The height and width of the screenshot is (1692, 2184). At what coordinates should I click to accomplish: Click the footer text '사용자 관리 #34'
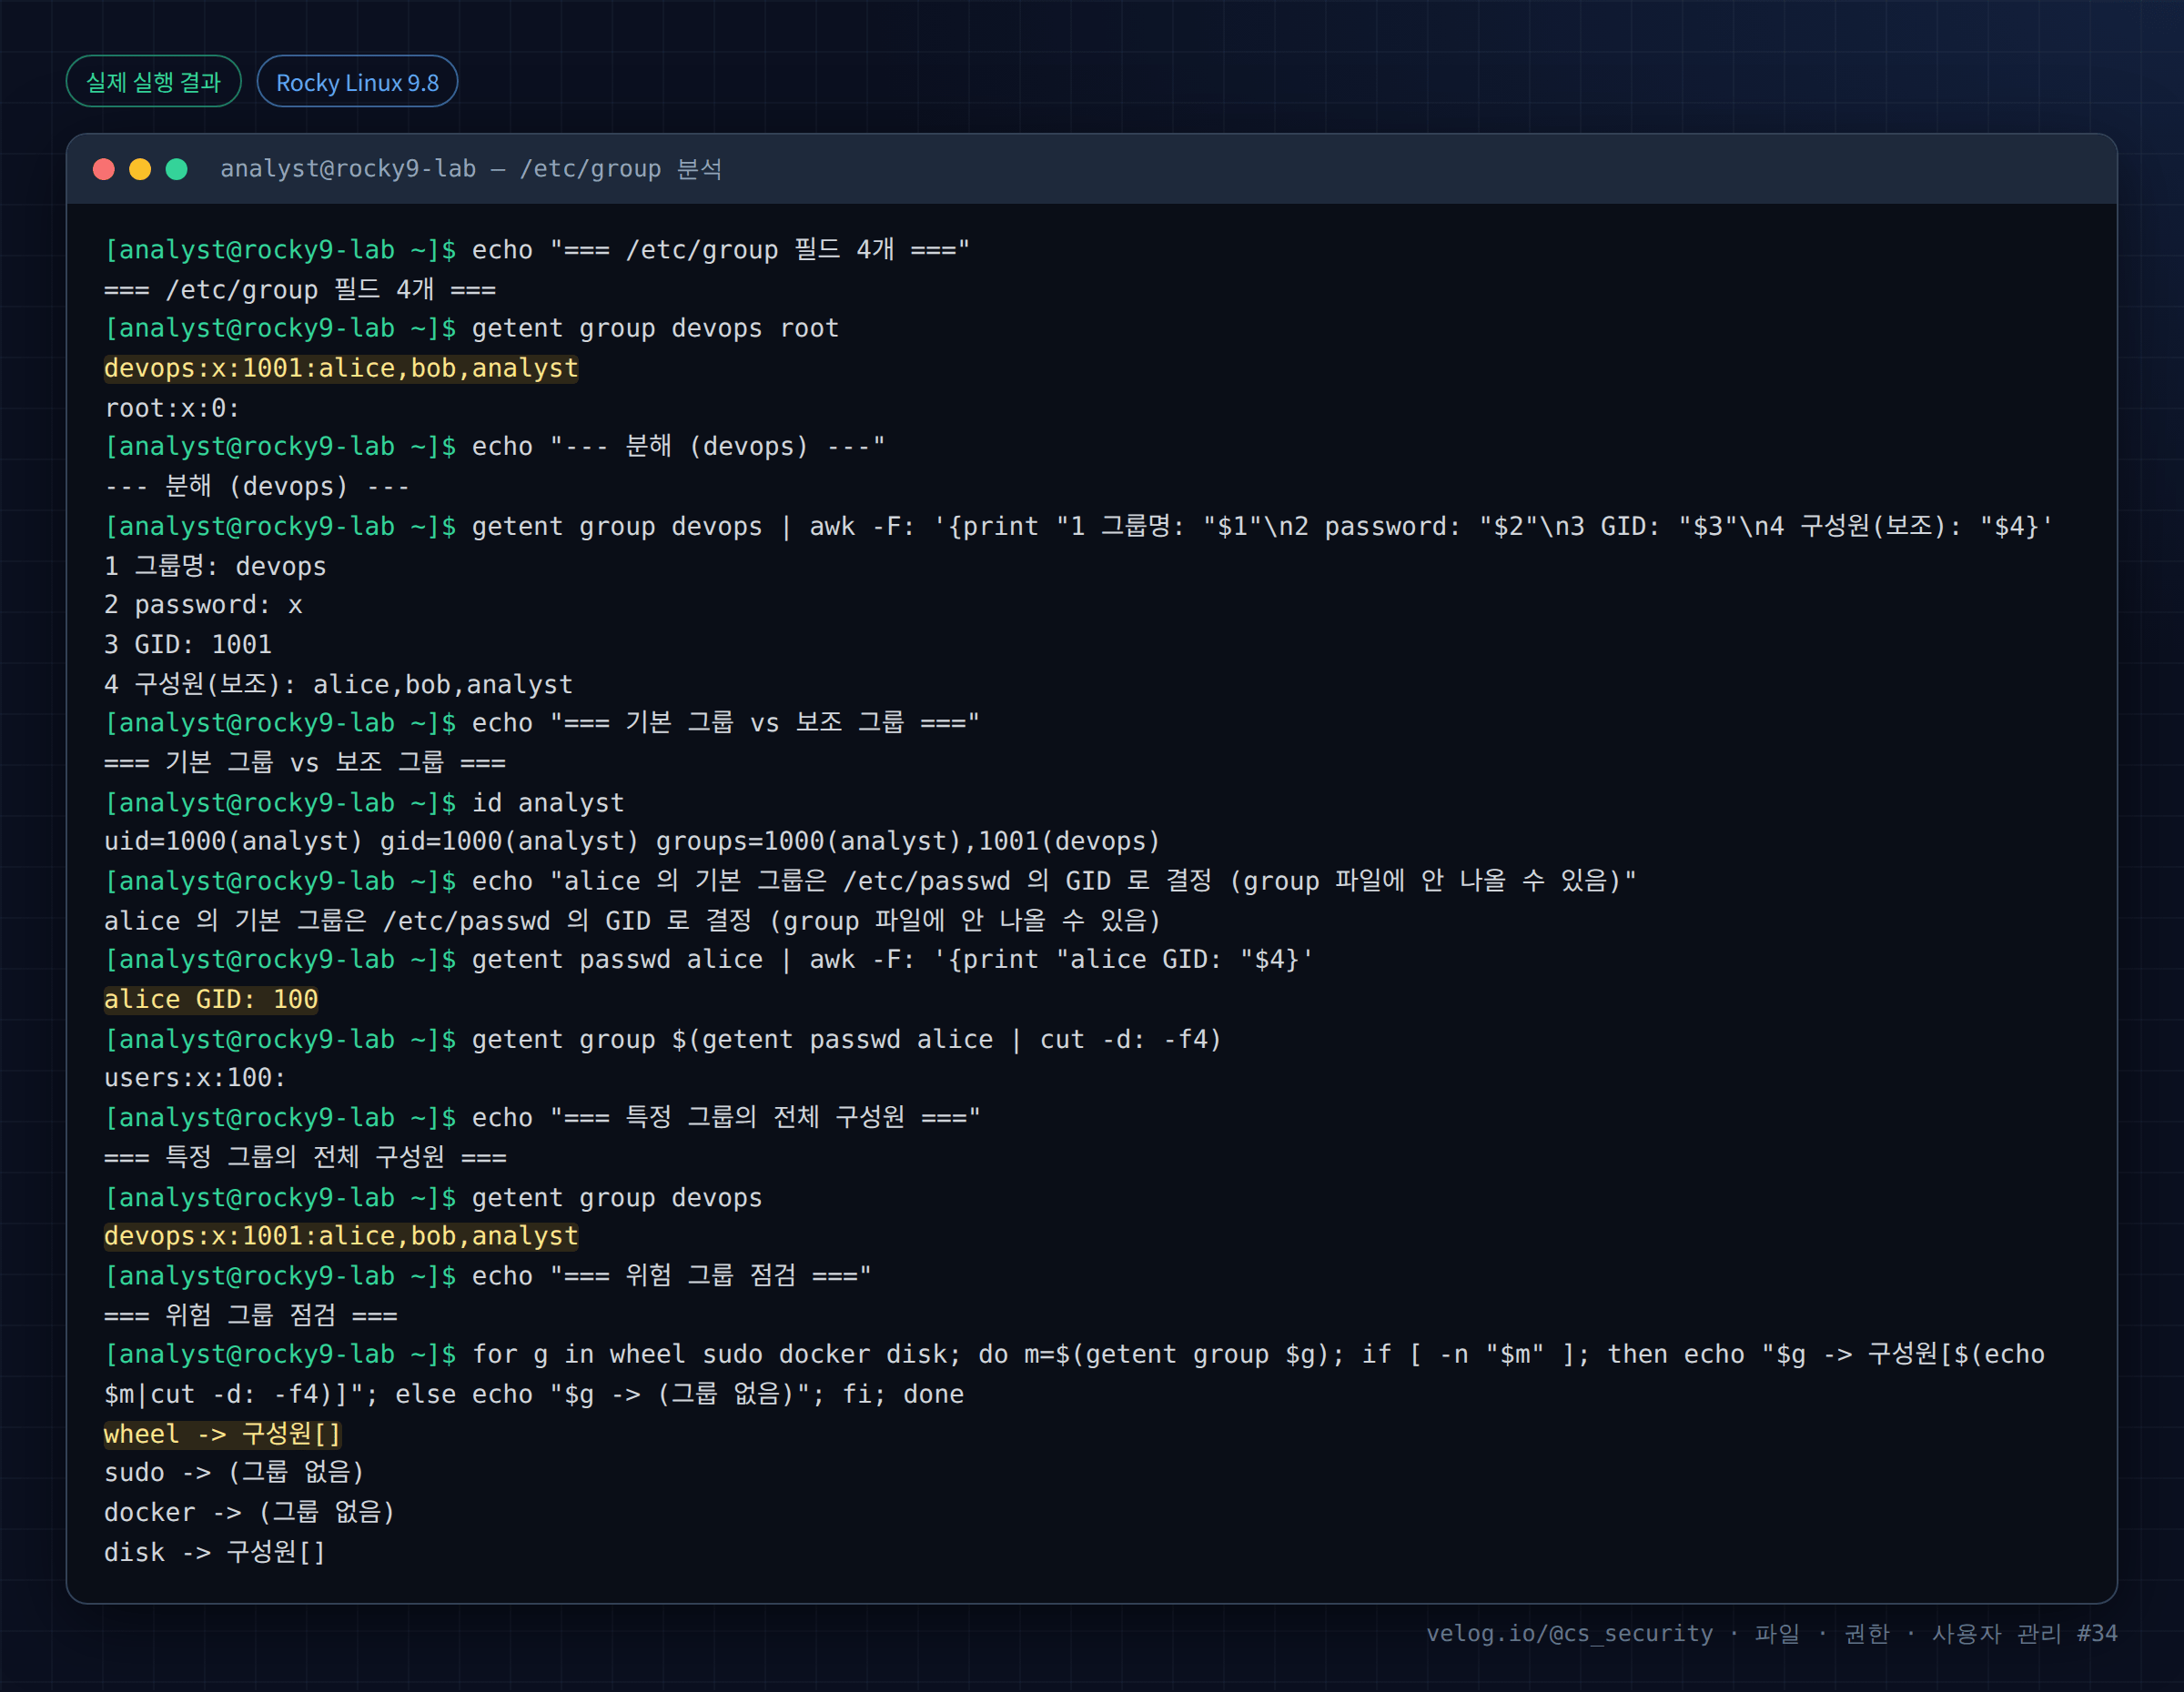point(2024,1633)
